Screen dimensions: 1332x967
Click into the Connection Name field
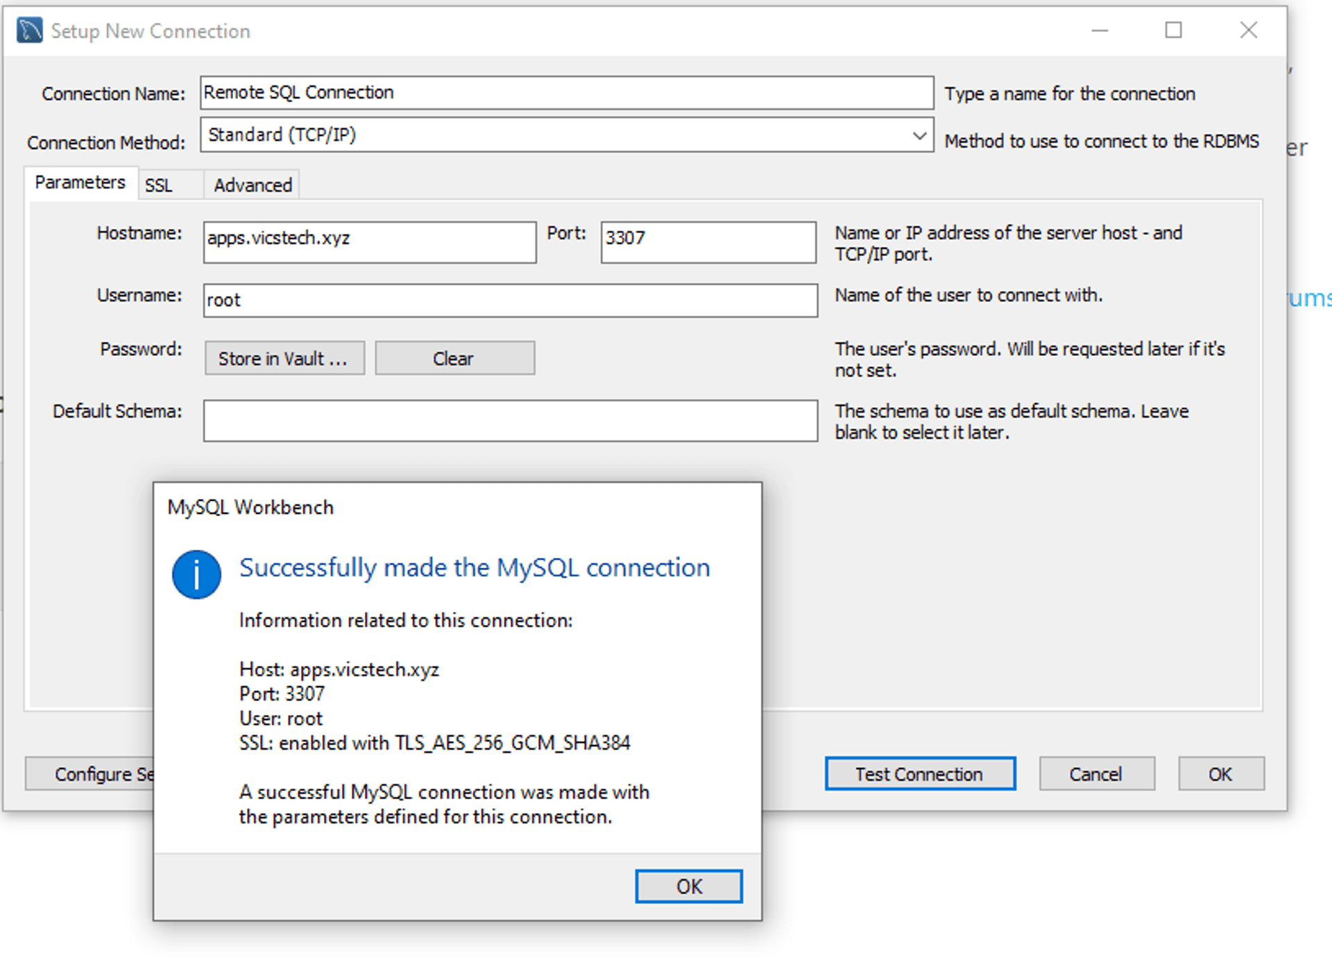pyautogui.click(x=565, y=93)
